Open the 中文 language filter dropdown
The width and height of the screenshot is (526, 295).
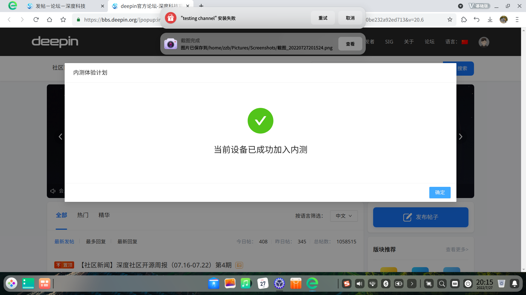click(344, 216)
